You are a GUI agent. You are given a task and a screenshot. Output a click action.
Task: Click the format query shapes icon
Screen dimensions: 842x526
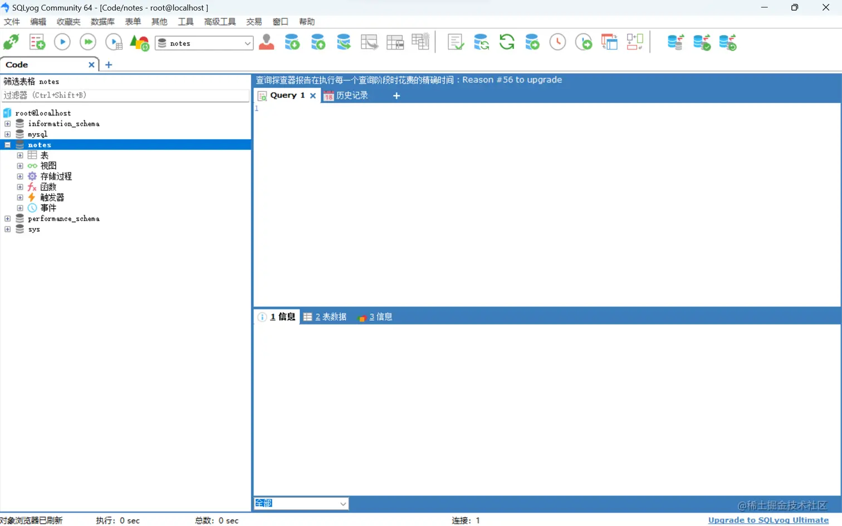coord(139,42)
